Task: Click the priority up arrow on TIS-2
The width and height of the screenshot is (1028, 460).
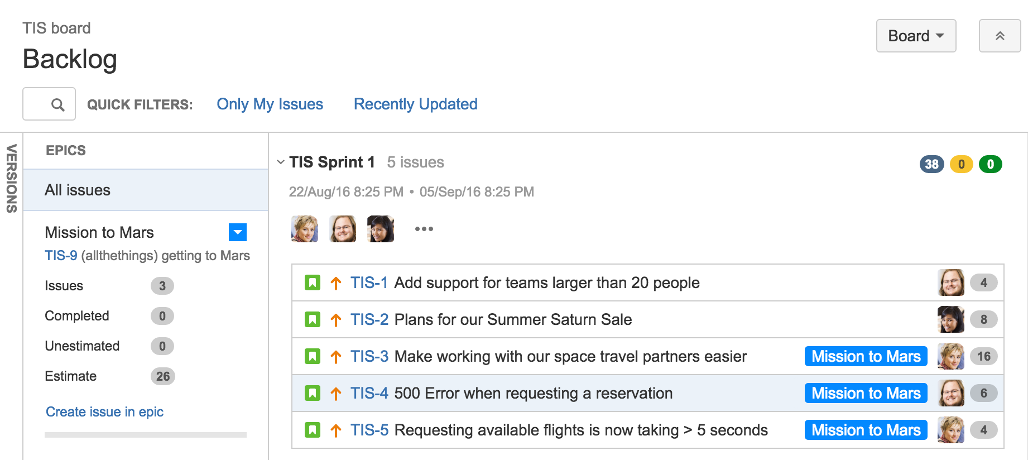Action: coord(335,319)
